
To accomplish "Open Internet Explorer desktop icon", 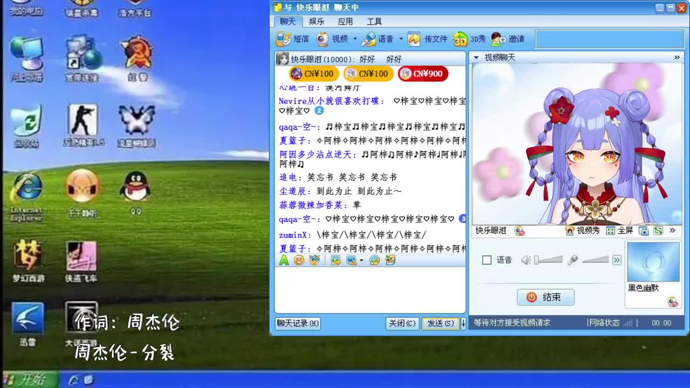I will (26, 197).
